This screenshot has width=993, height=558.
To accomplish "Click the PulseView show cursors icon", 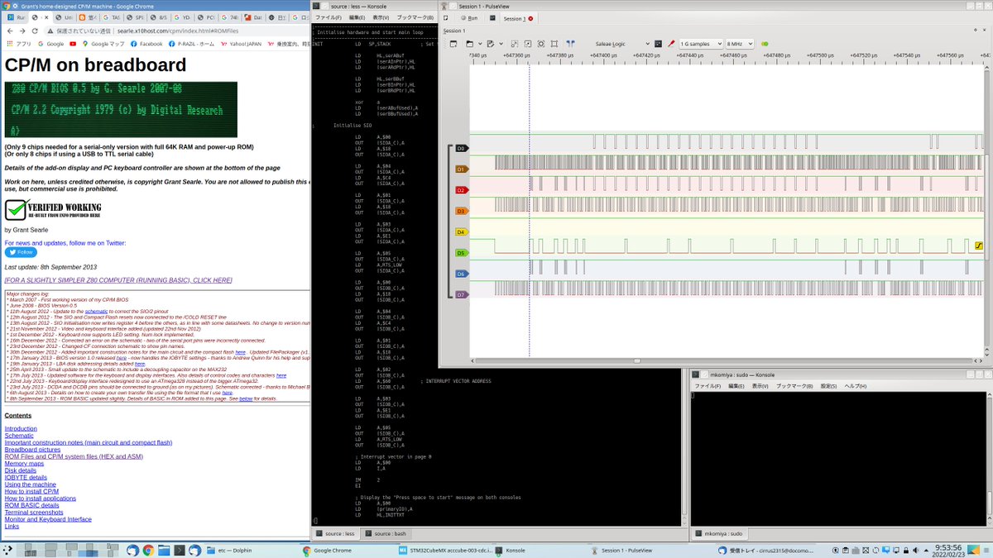I will click(x=571, y=43).
